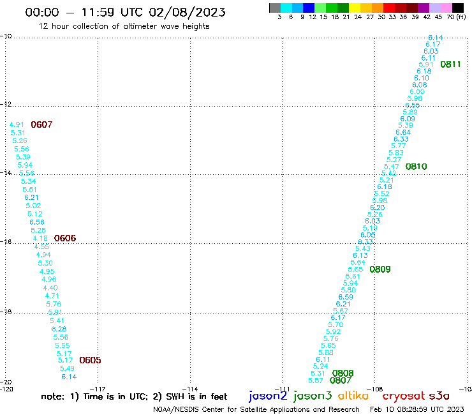The image size is (472, 415).
Task: Click the wave height value '5.57'
Action: pos(316,381)
